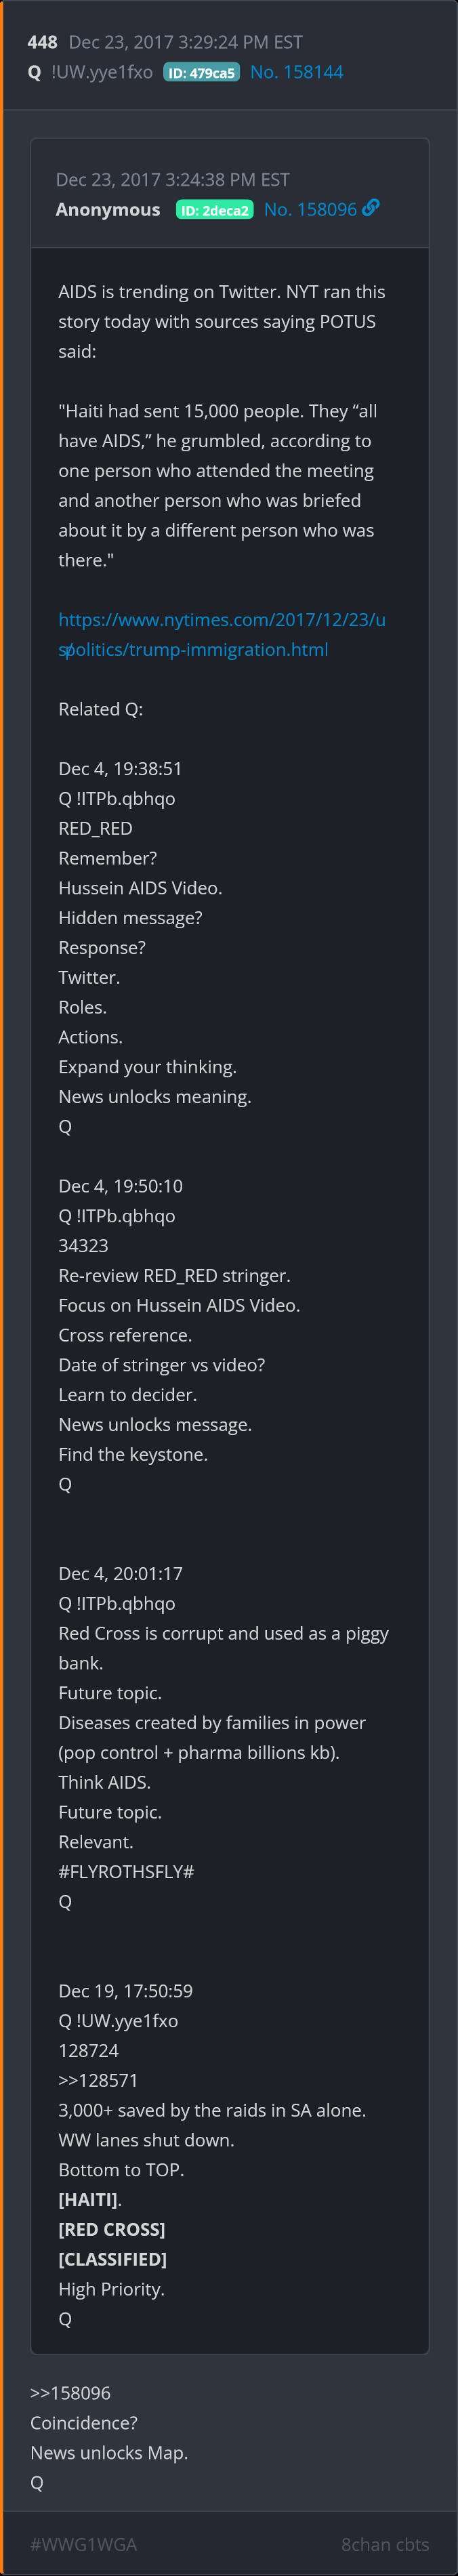This screenshot has height=2576, width=458.
Task: Click the chain link icon beside No. 158096
Action: pyautogui.click(x=371, y=207)
